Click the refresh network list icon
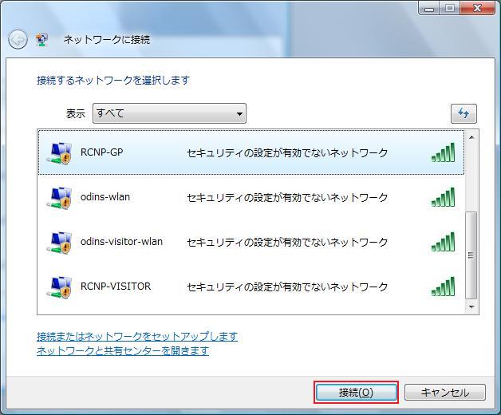Image resolution: width=501 pixels, height=415 pixels. [x=464, y=113]
